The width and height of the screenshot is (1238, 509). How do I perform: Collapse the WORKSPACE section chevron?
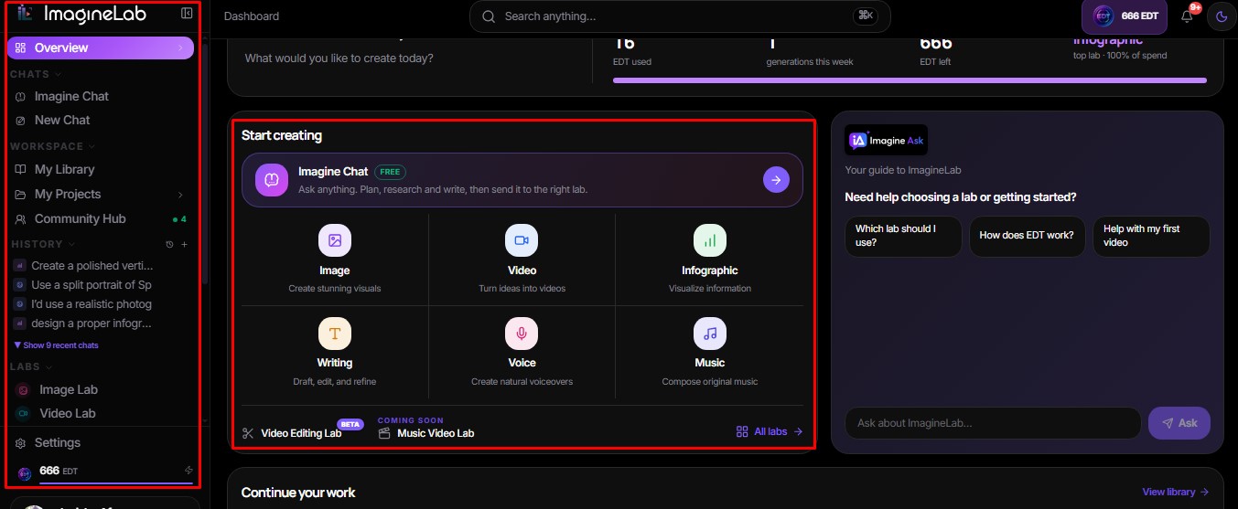92,146
